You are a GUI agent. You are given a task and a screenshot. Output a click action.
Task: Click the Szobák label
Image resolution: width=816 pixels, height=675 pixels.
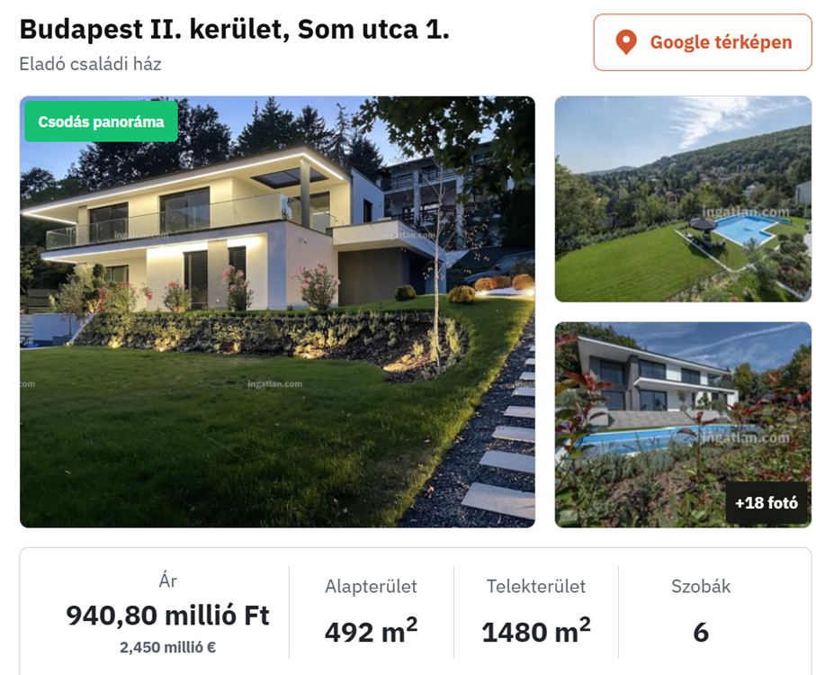[701, 587]
